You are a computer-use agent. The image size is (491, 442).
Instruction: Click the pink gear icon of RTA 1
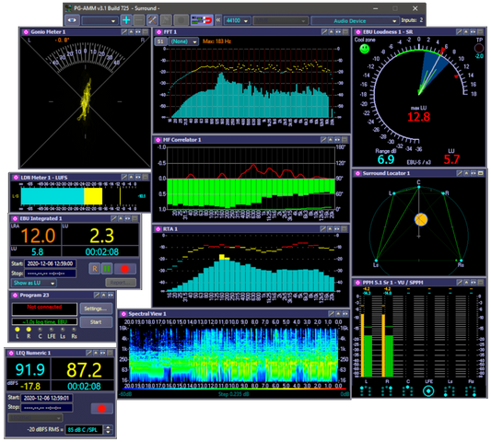point(158,229)
